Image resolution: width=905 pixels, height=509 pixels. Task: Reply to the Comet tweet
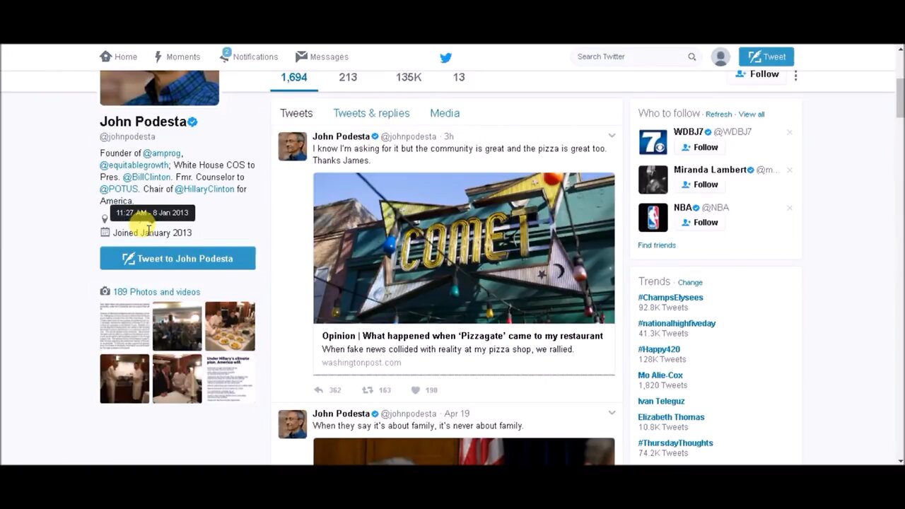click(319, 390)
